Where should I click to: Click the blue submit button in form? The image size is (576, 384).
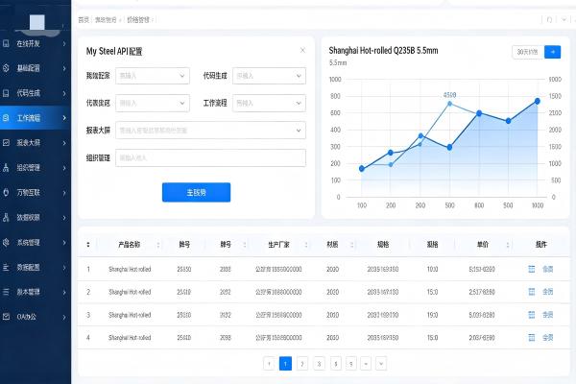point(196,193)
